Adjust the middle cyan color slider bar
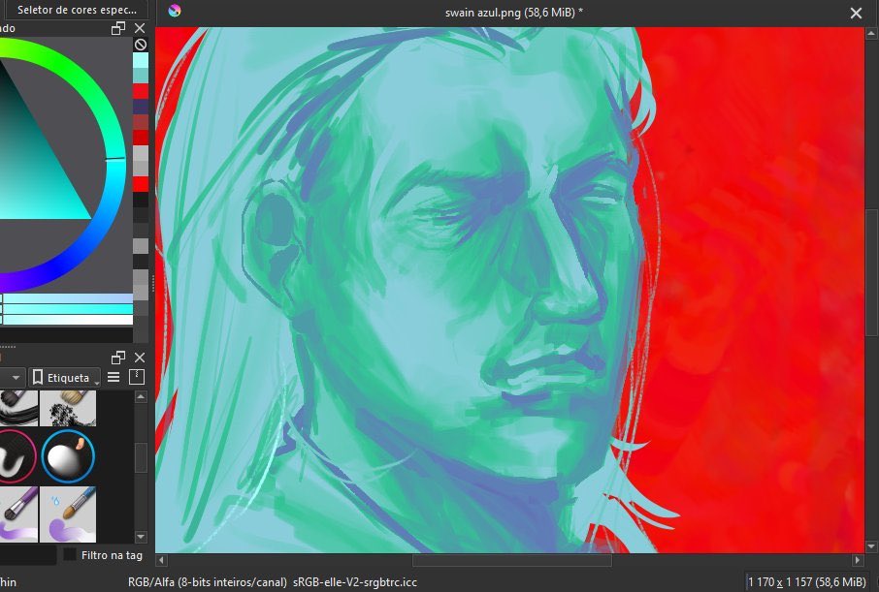The height and width of the screenshot is (592, 879). [67, 309]
